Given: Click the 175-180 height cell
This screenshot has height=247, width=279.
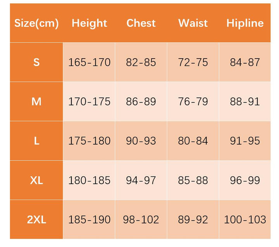Looking at the screenshot, I should click(89, 141).
